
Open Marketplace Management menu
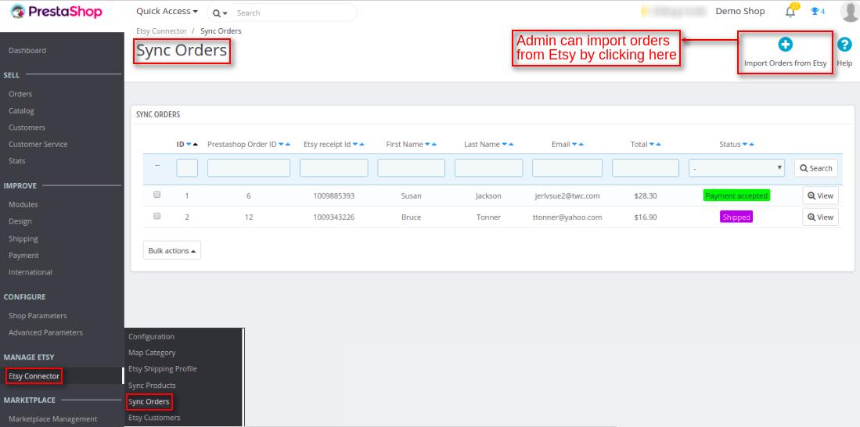tap(52, 418)
